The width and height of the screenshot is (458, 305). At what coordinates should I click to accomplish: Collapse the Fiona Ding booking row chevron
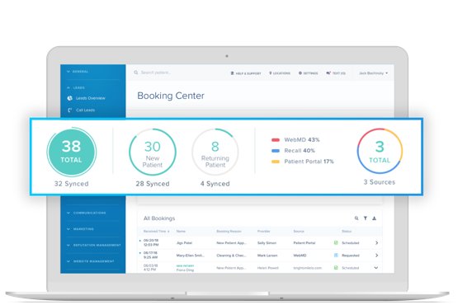coord(376,268)
